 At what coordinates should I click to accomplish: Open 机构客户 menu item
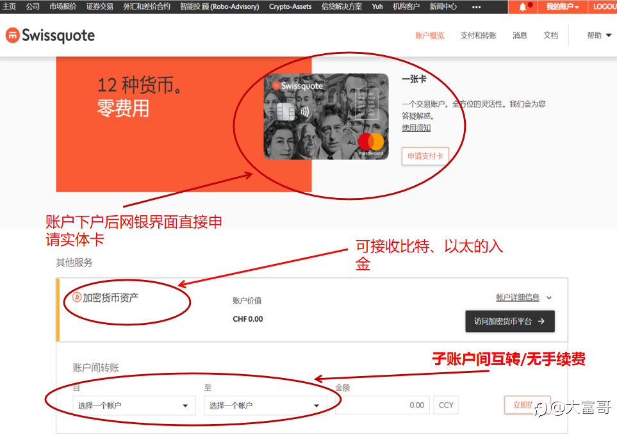point(406,6)
